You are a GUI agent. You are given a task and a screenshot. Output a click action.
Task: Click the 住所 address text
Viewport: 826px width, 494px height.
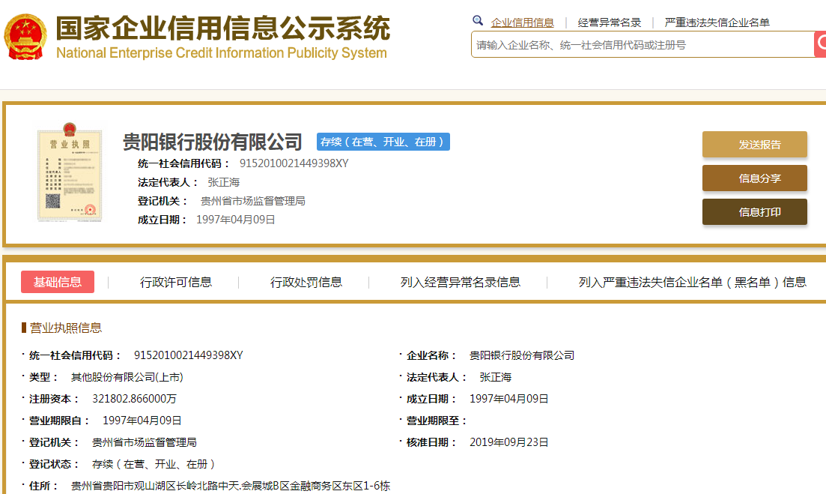[231, 486]
